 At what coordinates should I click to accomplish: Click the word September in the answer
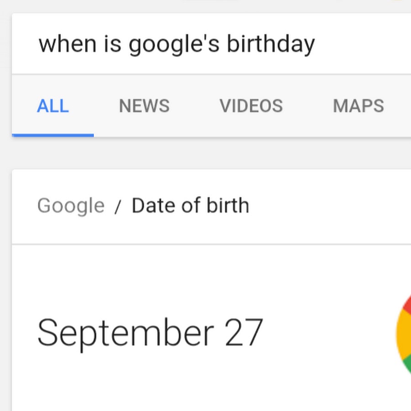click(x=125, y=333)
